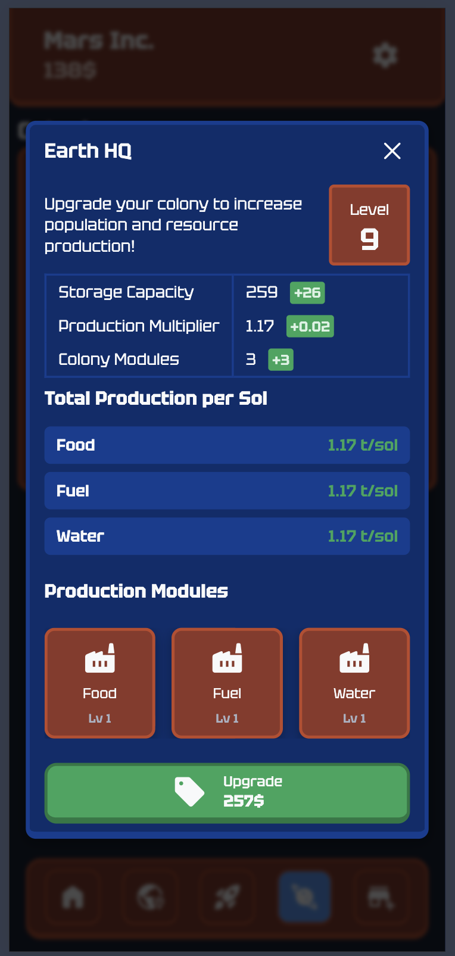Open the Fuel production module card
Image resolution: width=455 pixels, height=956 pixels.
coord(227,683)
